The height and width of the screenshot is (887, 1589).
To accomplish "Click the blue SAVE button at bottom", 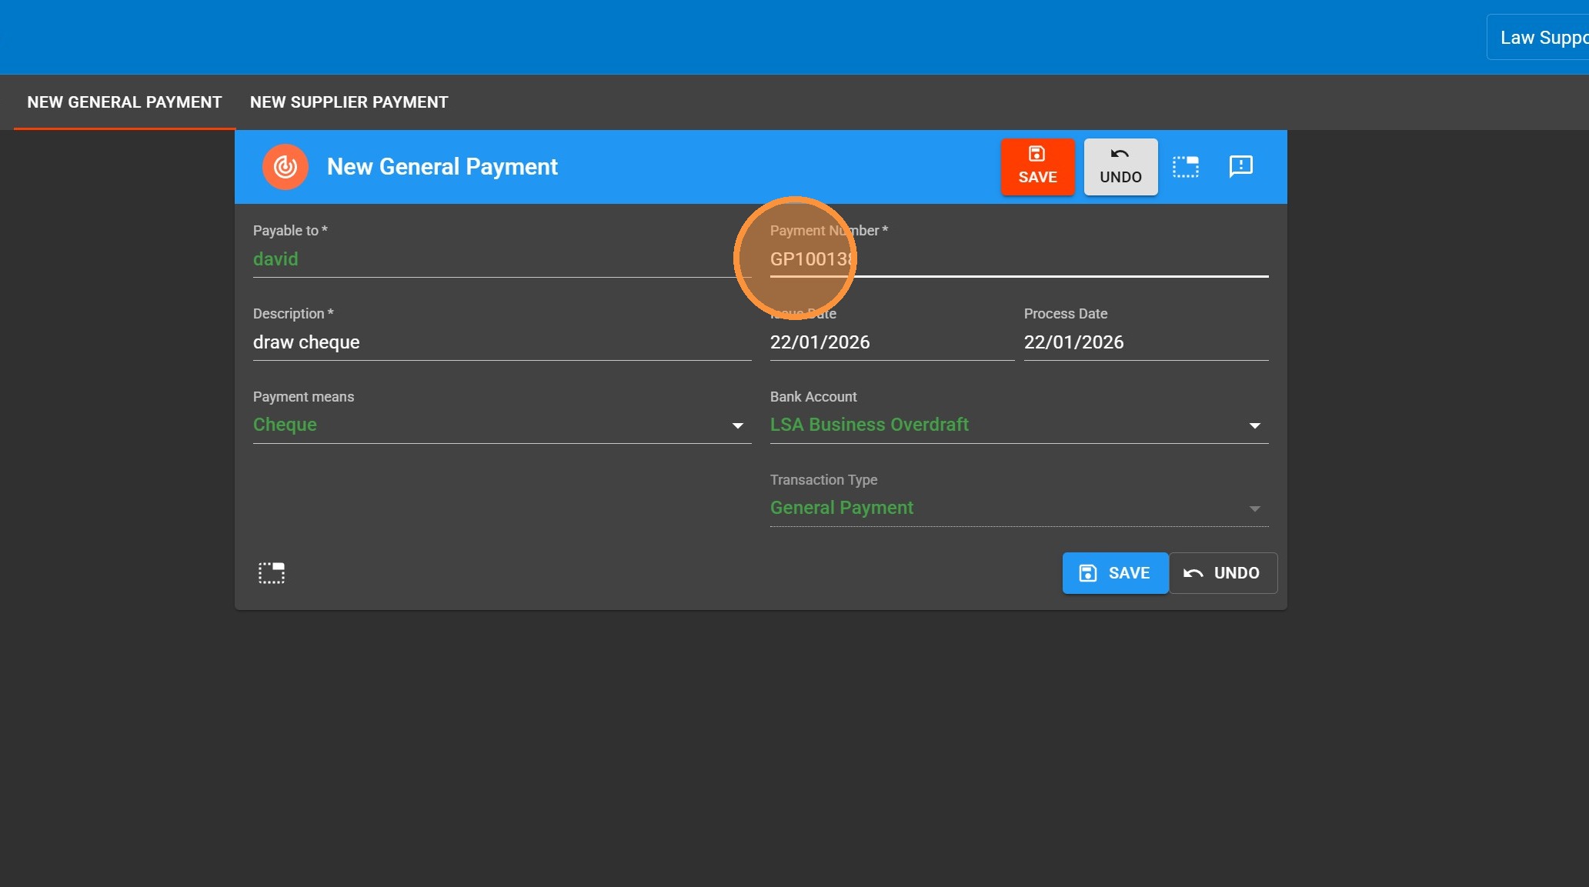I will click(1115, 573).
